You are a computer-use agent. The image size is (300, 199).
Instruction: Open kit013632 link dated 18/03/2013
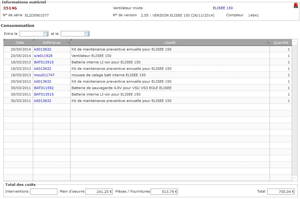[43, 69]
